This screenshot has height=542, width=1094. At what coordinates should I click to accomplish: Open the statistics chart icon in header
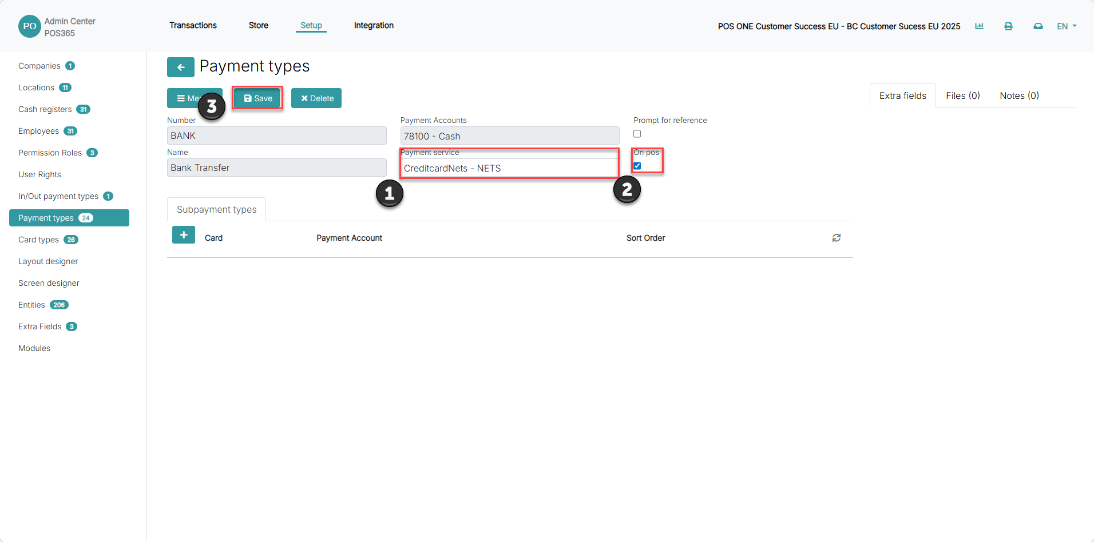pos(979,26)
